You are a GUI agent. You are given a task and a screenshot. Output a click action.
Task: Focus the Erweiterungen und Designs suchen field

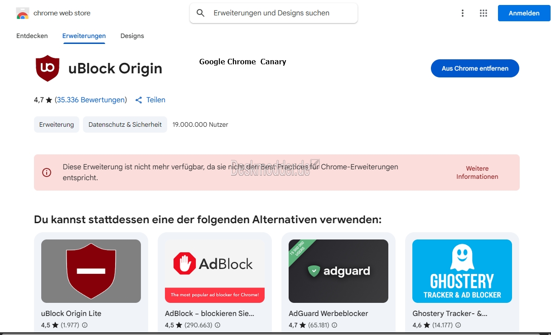(x=274, y=13)
